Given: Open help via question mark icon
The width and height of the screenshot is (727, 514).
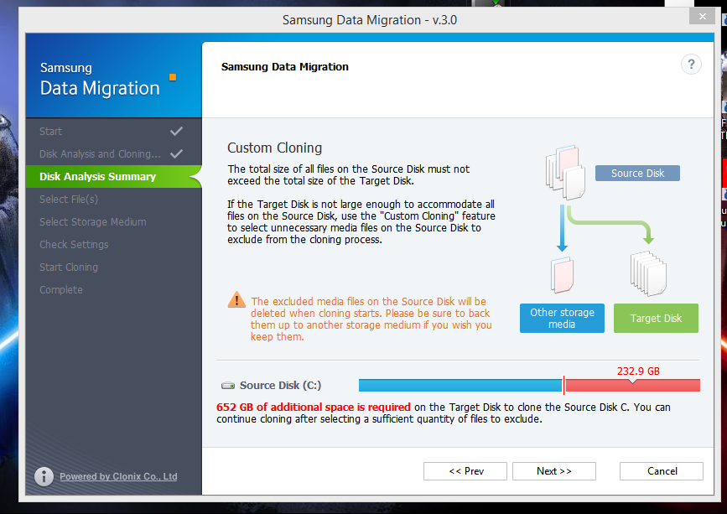Looking at the screenshot, I should pos(691,65).
